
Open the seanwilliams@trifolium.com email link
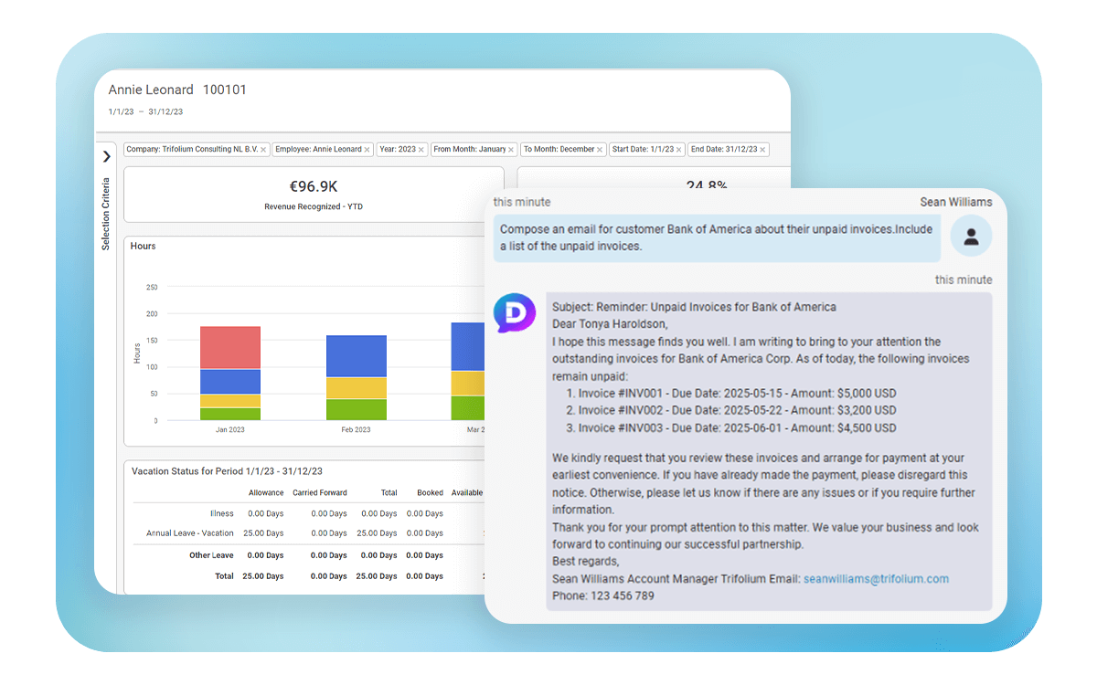tap(876, 579)
